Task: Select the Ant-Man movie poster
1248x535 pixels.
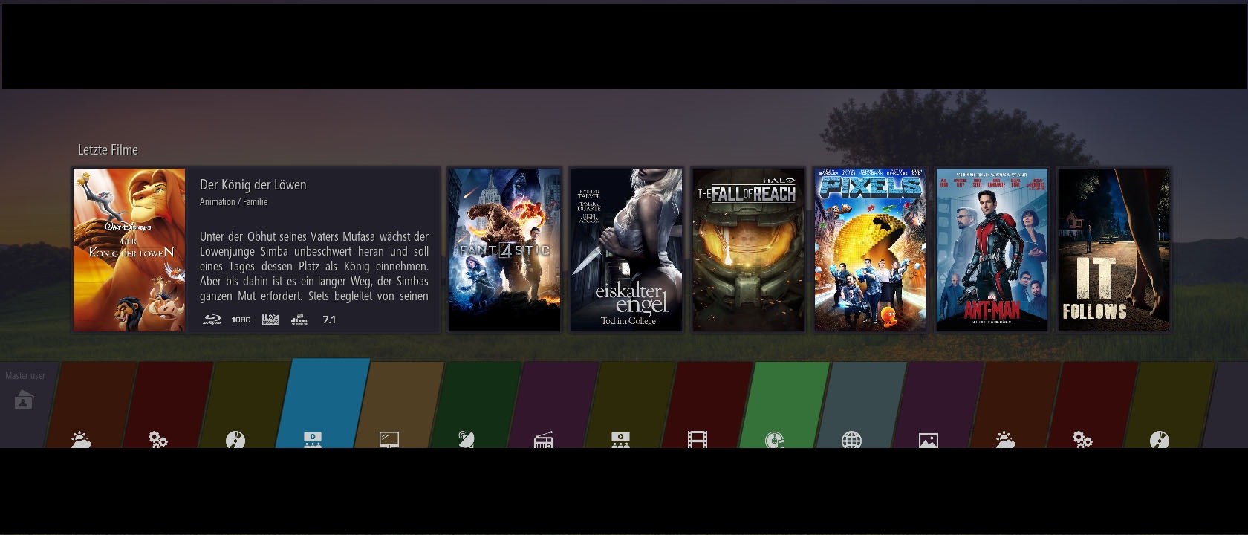Action: 992,250
